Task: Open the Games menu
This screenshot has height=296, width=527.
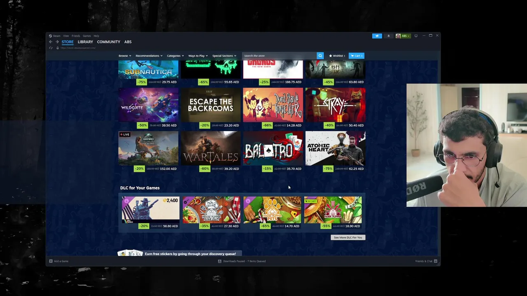Action: 87,36
